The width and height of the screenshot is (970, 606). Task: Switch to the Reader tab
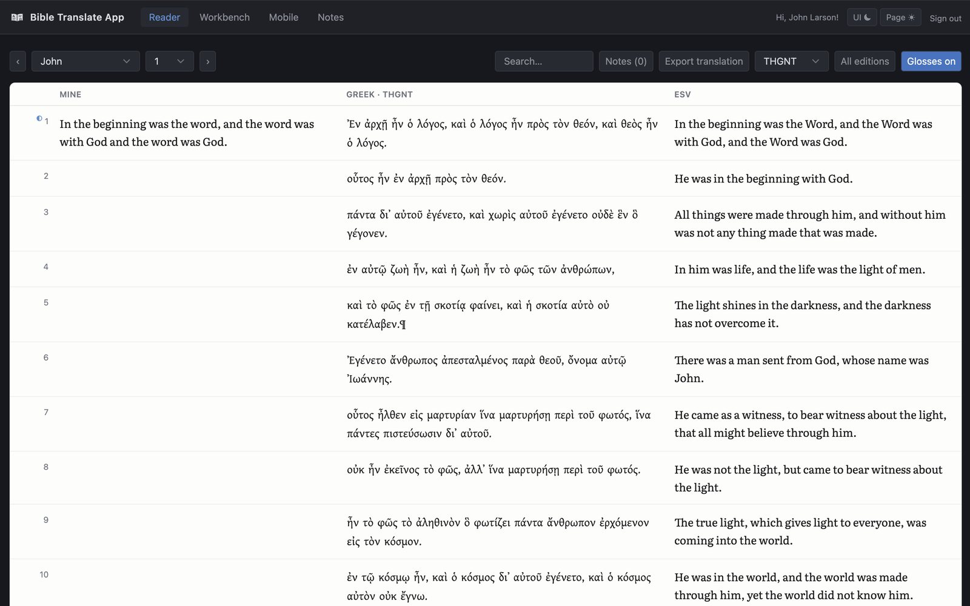[x=164, y=18]
